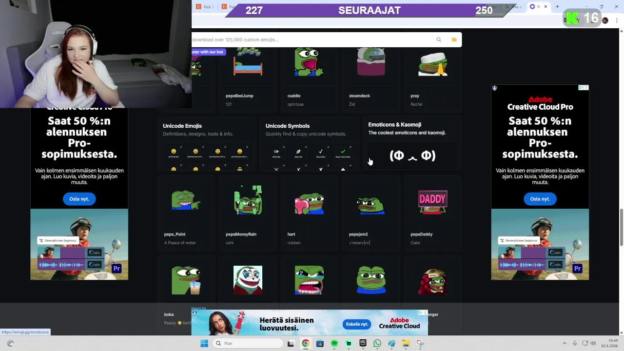This screenshot has height=351, width=624.
Task: Open WhatsApp from the taskbar
Action: (x=377, y=343)
